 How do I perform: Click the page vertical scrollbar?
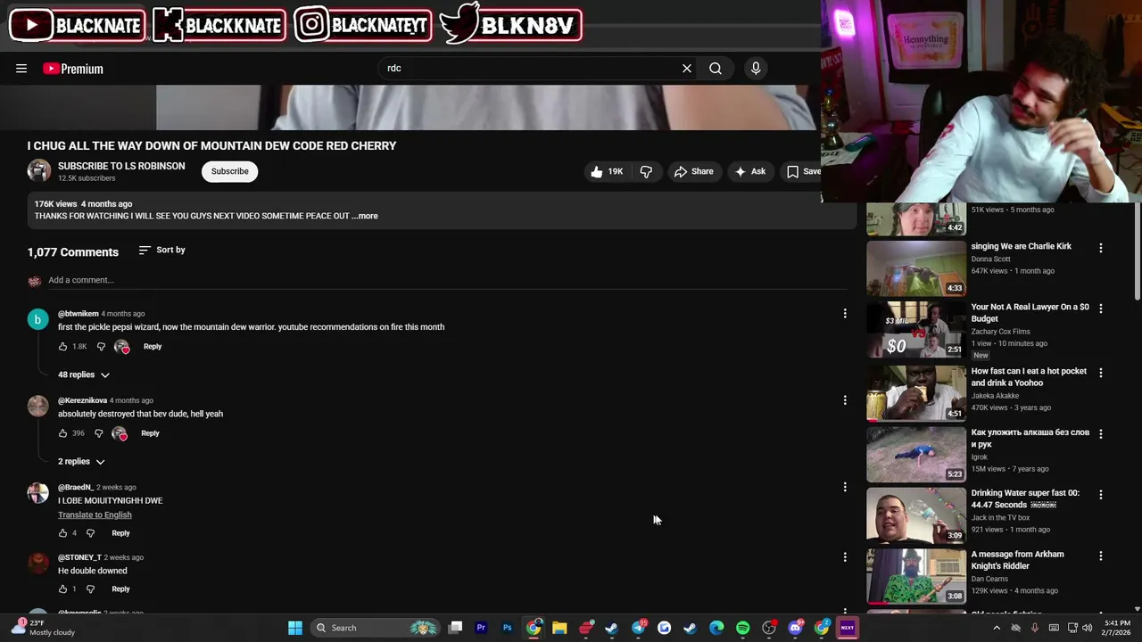(1137, 252)
